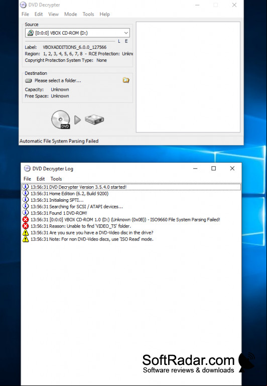Open the Mode menu
Screen dimensions: 267x386
(x=71, y=14)
